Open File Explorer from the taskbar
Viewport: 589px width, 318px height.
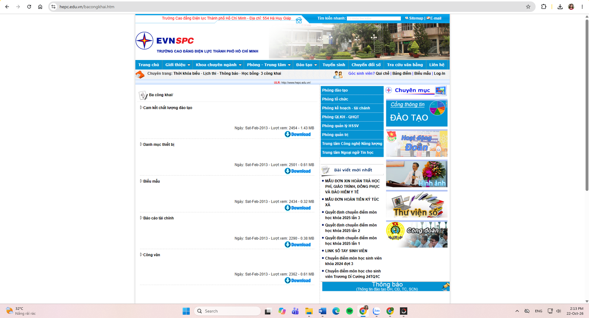click(309, 311)
